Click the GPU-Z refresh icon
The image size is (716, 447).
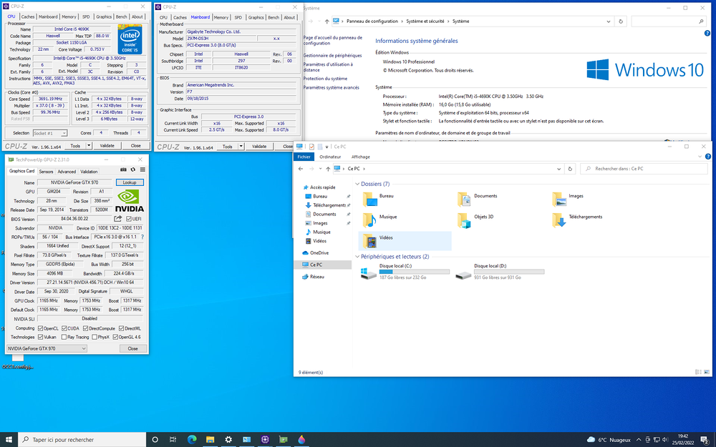click(x=133, y=170)
